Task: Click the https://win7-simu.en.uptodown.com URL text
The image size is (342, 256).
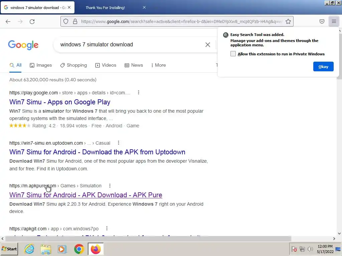Action: [46, 143]
